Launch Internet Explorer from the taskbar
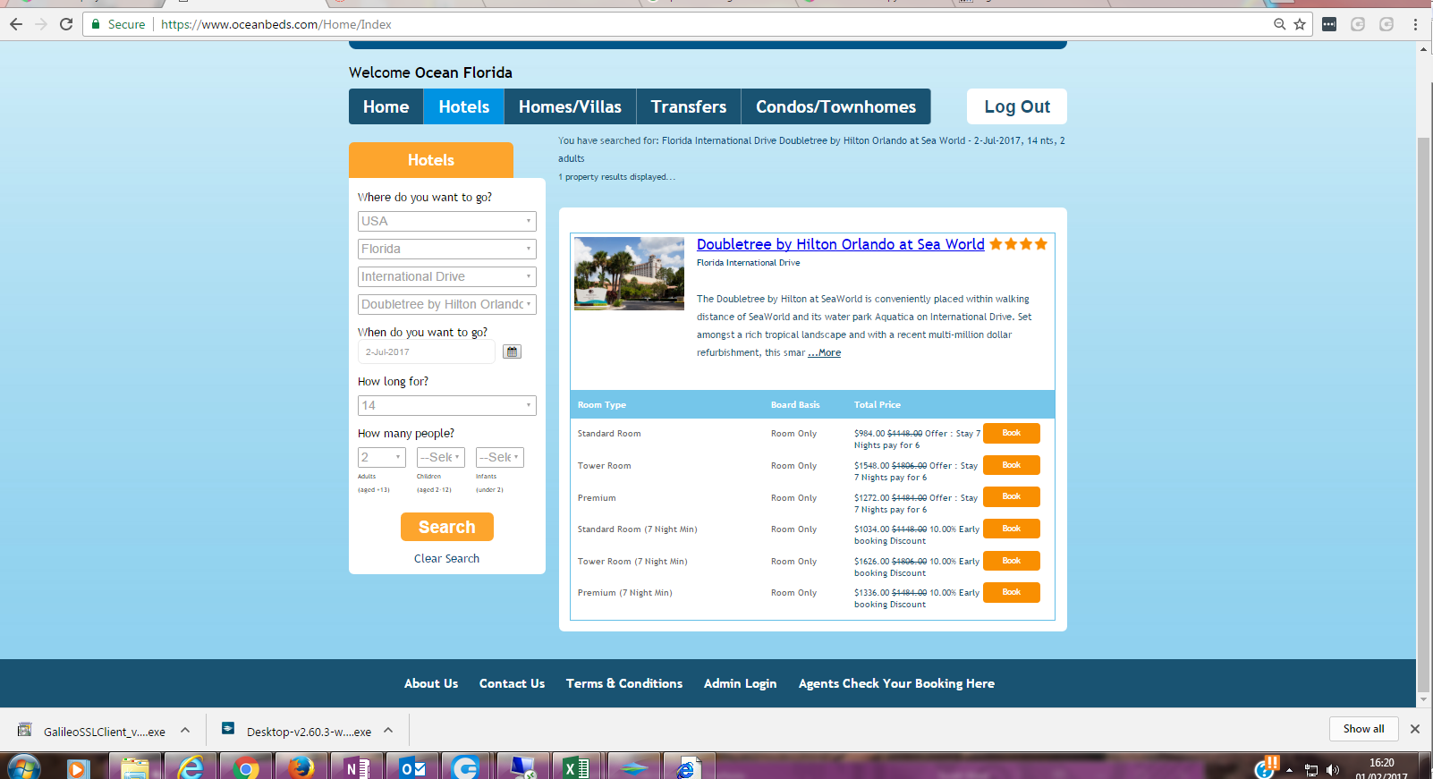1433x779 pixels. tap(191, 767)
